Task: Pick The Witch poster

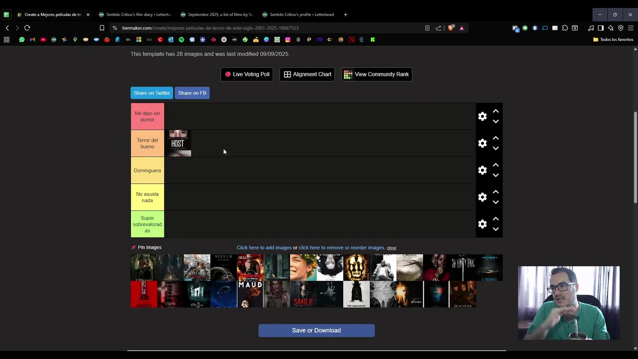Action: coord(223,268)
